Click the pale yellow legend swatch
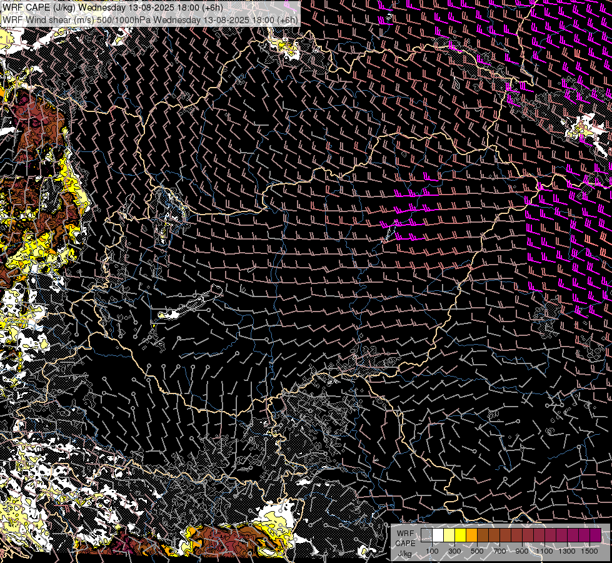The height and width of the screenshot is (563, 612). pyautogui.click(x=449, y=535)
